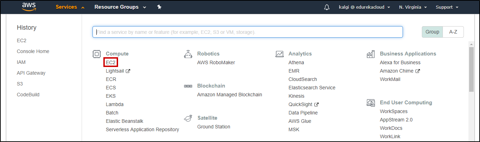The image size is (480, 142).
Task: Open Console Home from History
Action: [x=33, y=51]
